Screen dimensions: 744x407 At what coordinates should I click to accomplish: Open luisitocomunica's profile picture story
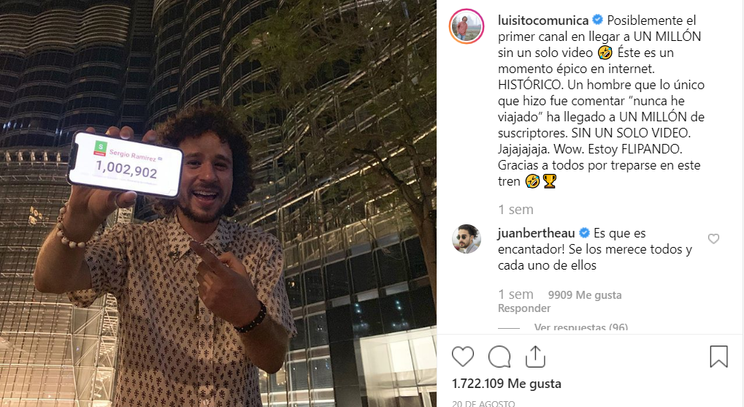[467, 26]
